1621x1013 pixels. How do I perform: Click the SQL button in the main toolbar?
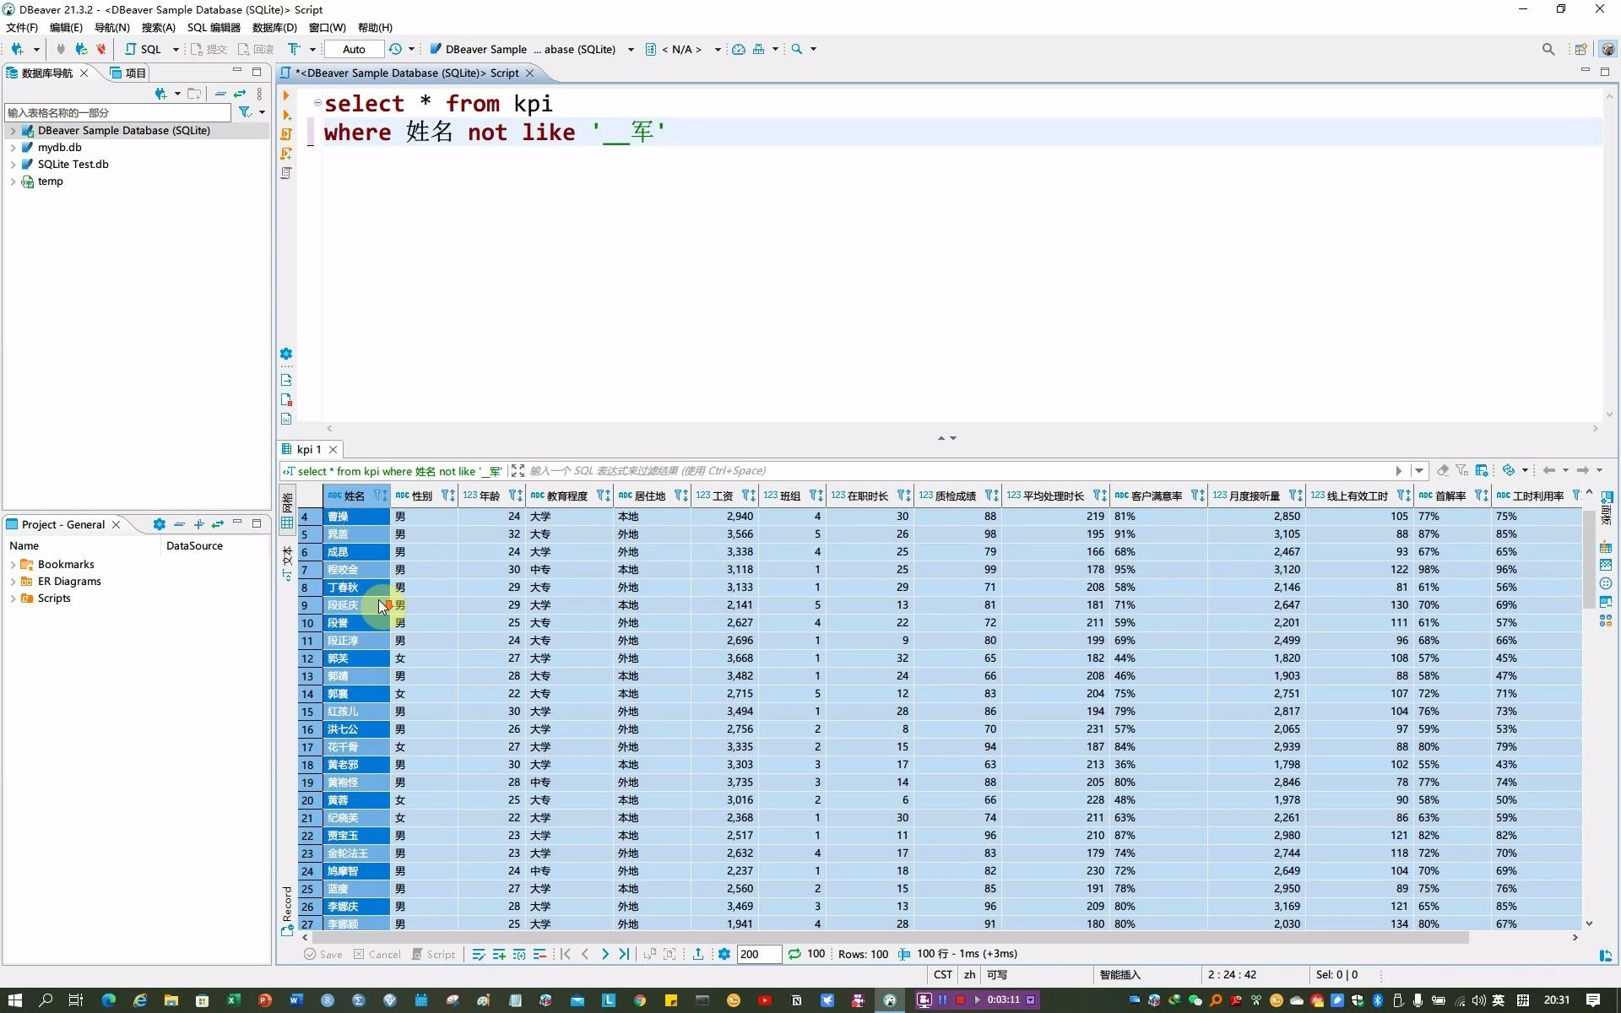144,49
